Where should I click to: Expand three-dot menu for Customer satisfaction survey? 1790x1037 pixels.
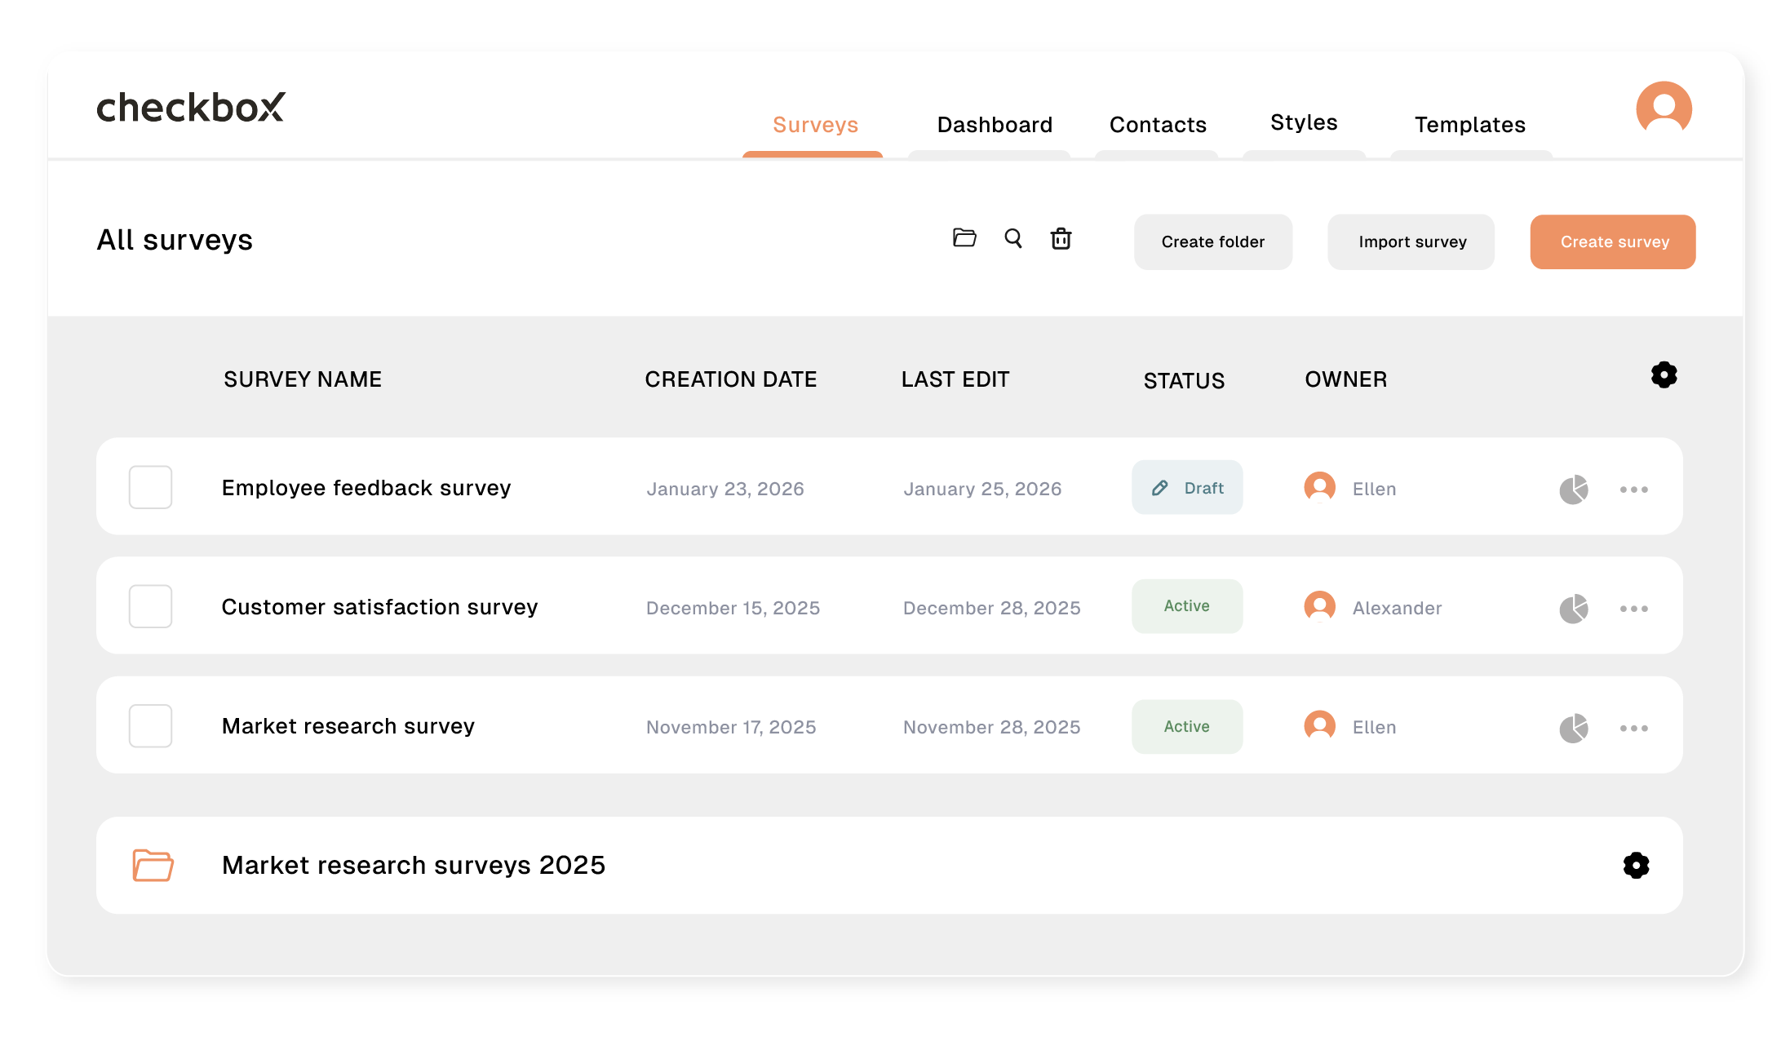(x=1633, y=609)
